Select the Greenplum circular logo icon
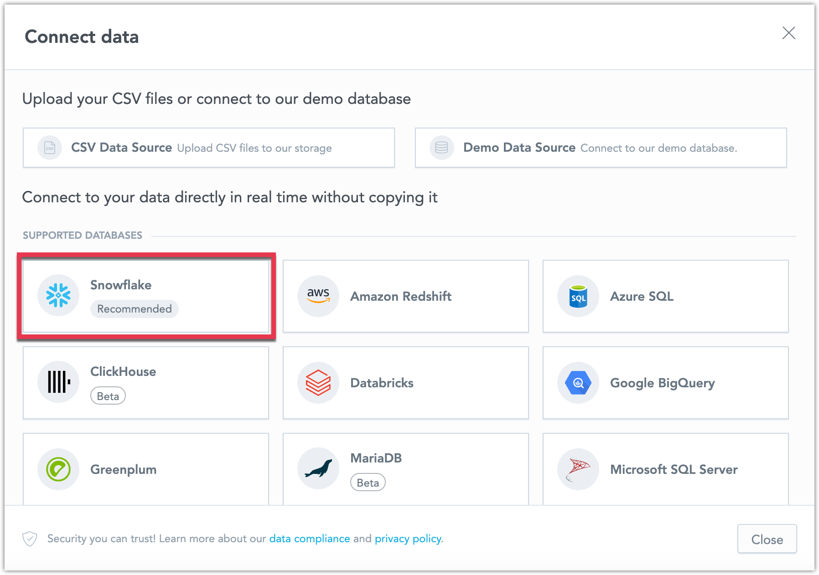Image resolution: width=819 pixels, height=575 pixels. click(58, 469)
